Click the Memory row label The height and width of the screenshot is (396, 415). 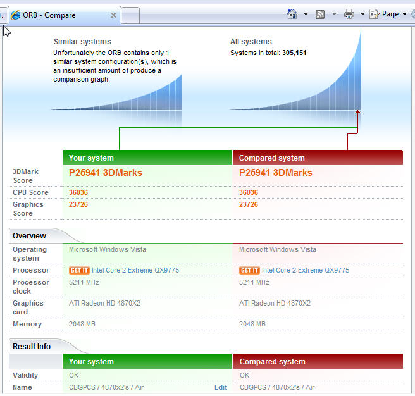point(27,324)
